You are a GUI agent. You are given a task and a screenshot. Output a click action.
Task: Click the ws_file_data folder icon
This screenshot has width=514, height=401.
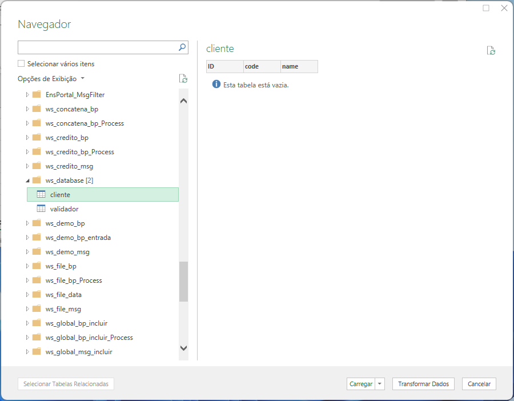coord(37,295)
